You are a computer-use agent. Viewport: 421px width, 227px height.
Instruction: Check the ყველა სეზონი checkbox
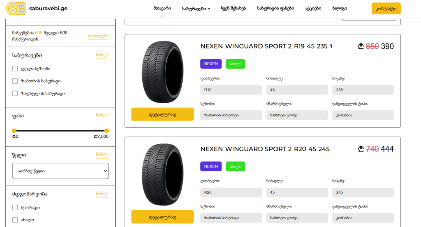click(x=15, y=69)
